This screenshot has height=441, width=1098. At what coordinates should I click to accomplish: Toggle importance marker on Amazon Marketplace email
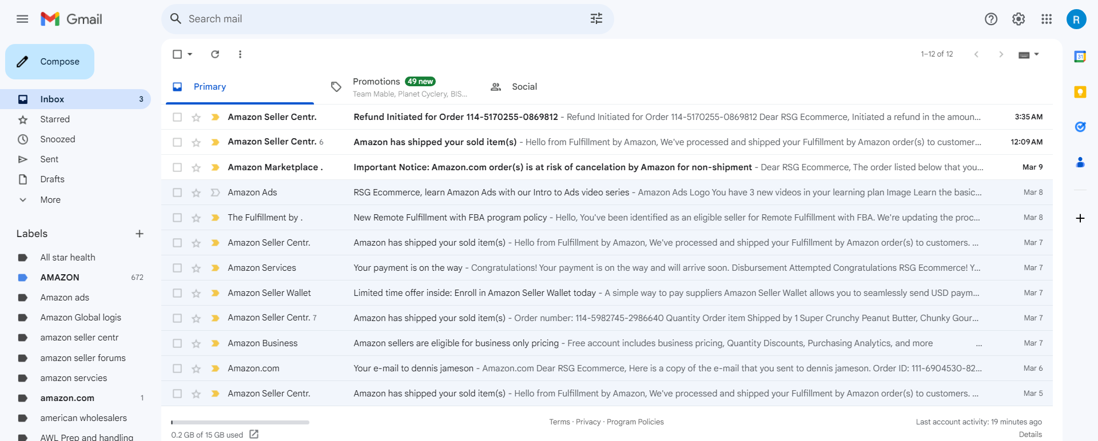point(215,167)
